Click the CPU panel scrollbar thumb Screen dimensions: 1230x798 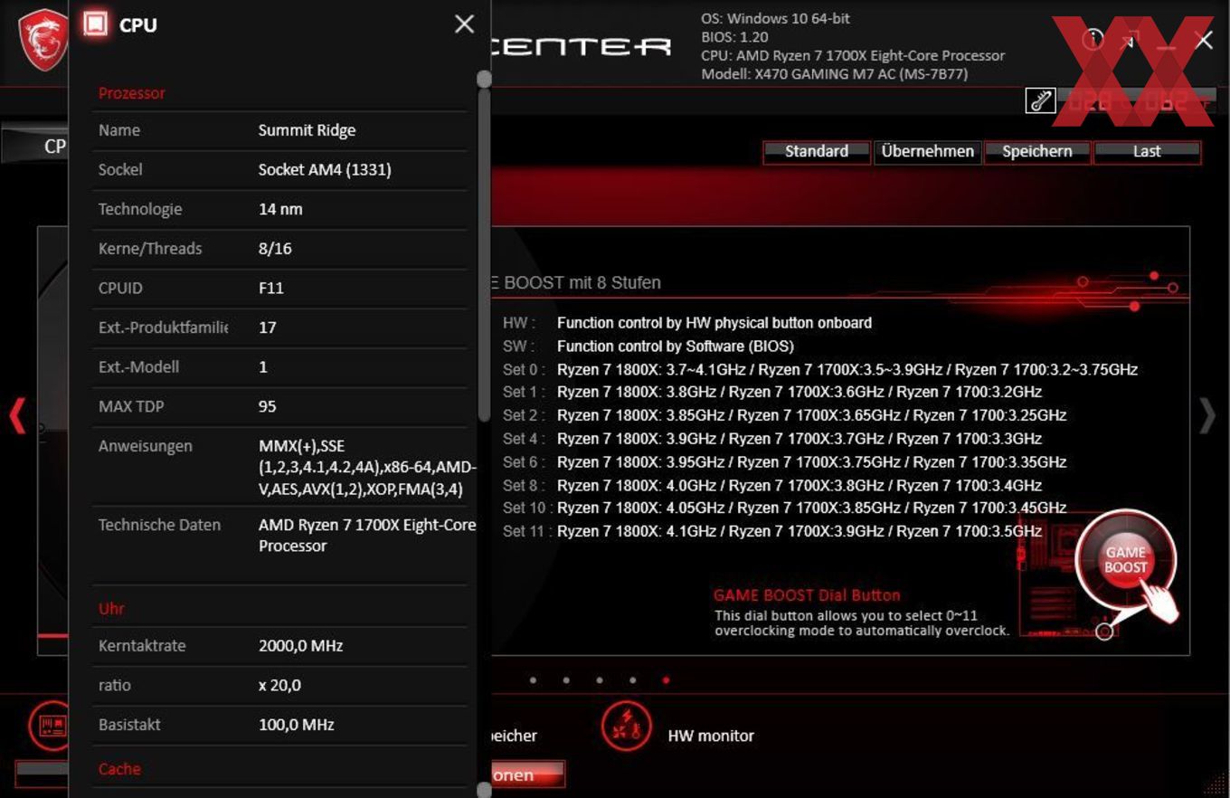point(484,253)
